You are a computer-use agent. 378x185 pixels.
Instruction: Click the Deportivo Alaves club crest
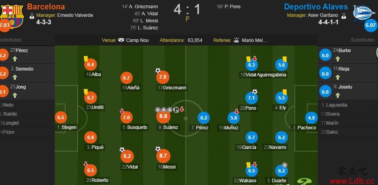(x=364, y=13)
